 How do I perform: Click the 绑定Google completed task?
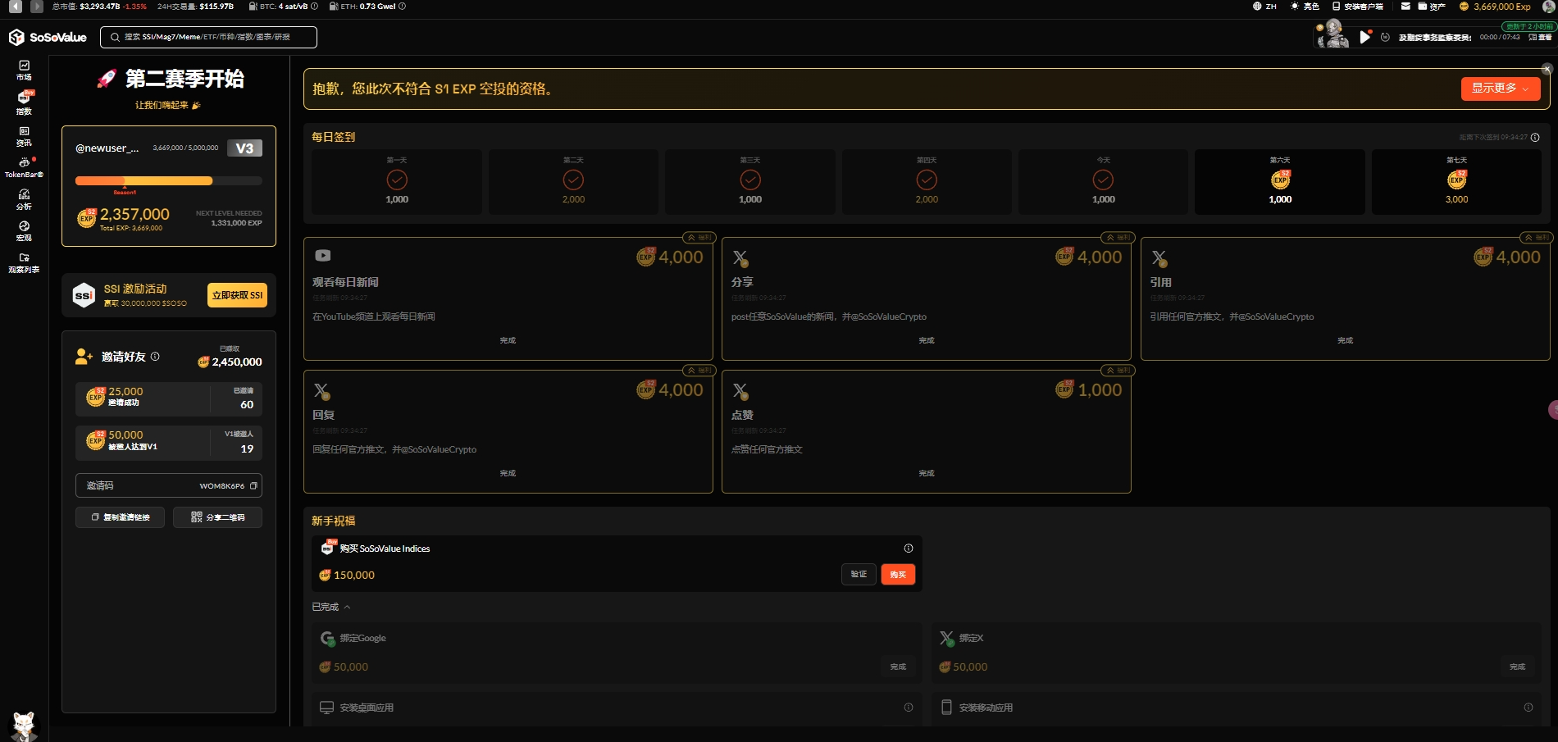(617, 653)
